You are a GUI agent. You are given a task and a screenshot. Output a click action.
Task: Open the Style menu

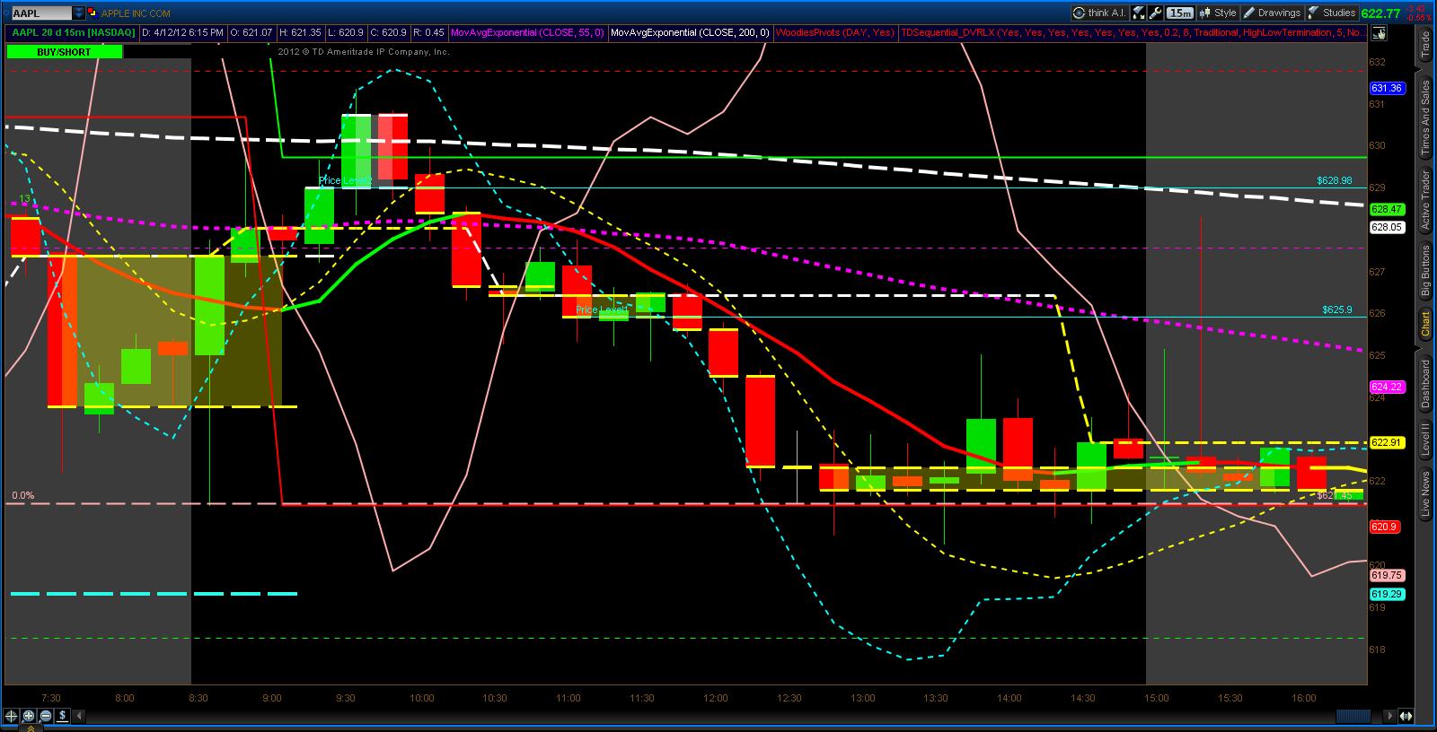tap(1217, 13)
